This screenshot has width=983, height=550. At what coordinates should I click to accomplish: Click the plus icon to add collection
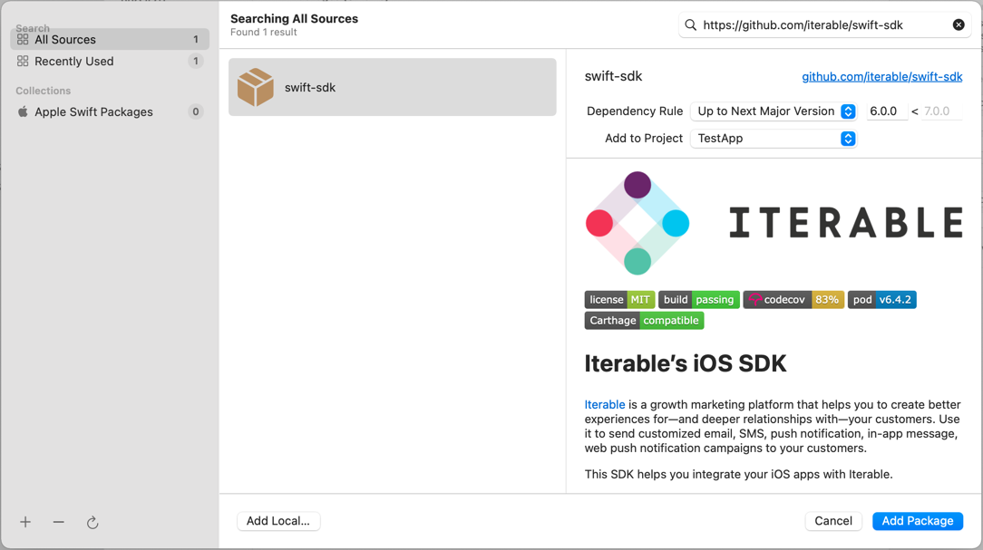[25, 522]
